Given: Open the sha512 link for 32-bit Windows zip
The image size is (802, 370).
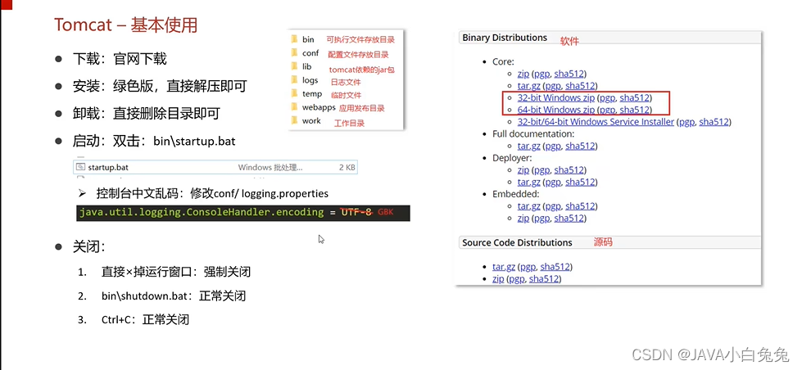Looking at the screenshot, I should coord(634,97).
